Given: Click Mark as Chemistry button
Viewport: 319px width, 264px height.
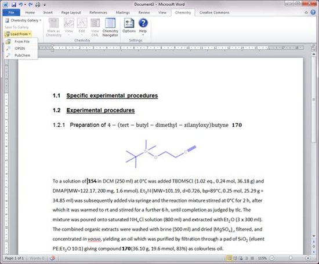Looking at the screenshot, I should [53, 27].
